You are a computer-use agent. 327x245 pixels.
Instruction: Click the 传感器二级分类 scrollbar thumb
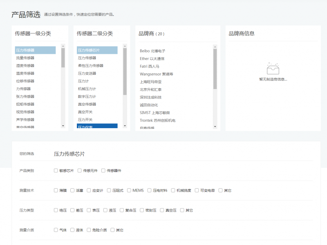[x=125, y=71]
